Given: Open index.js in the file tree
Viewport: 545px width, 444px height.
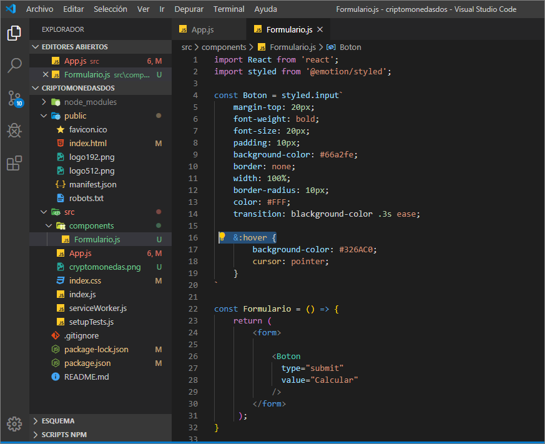Looking at the screenshot, I should (x=101, y=294).
